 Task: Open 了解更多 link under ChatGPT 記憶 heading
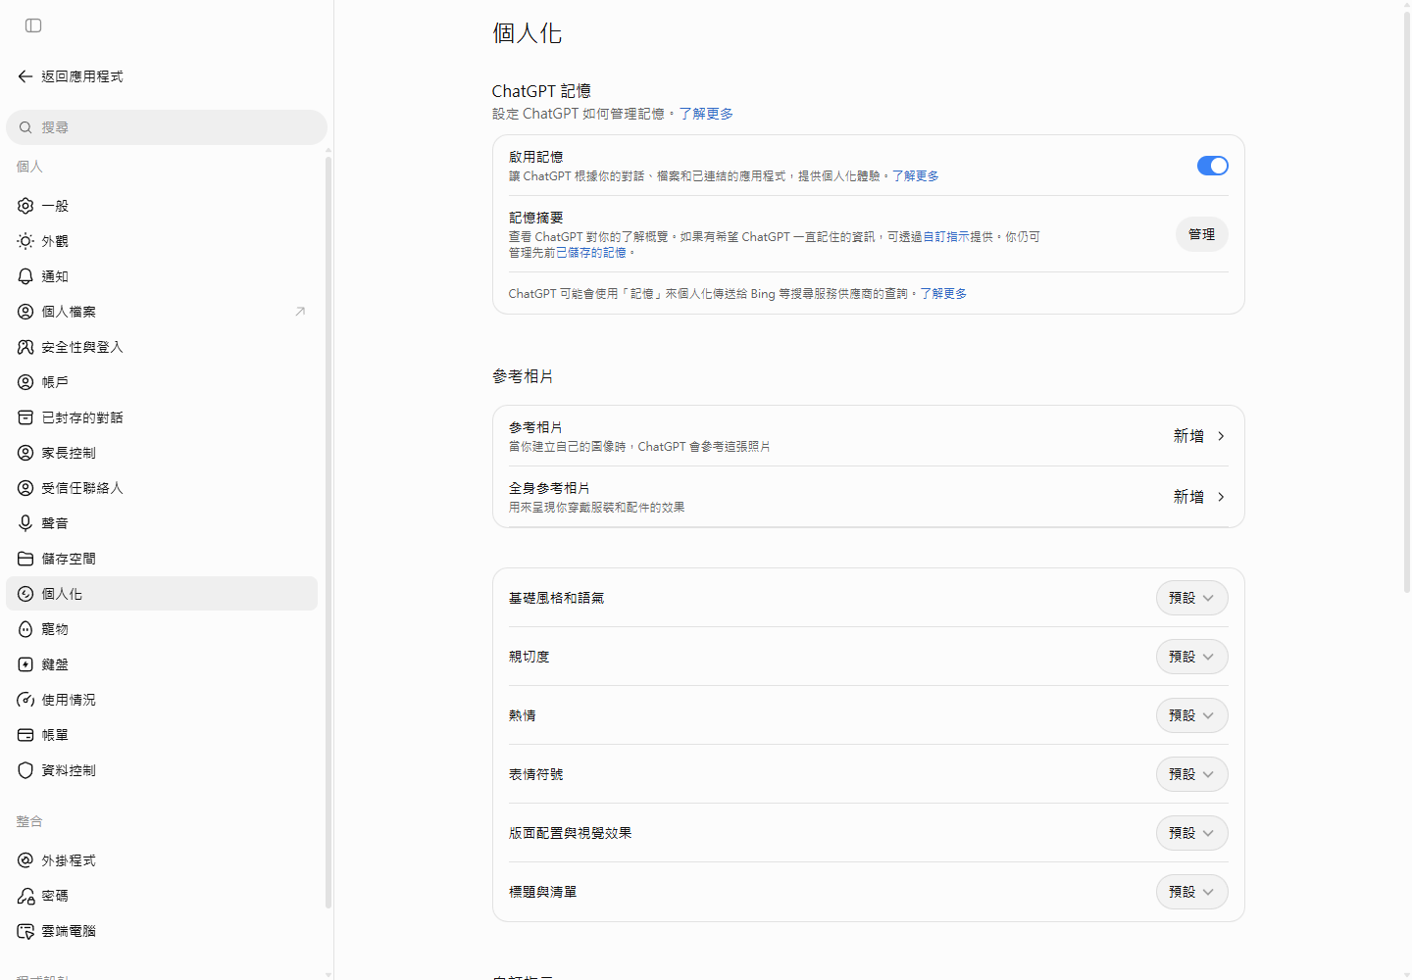click(706, 114)
